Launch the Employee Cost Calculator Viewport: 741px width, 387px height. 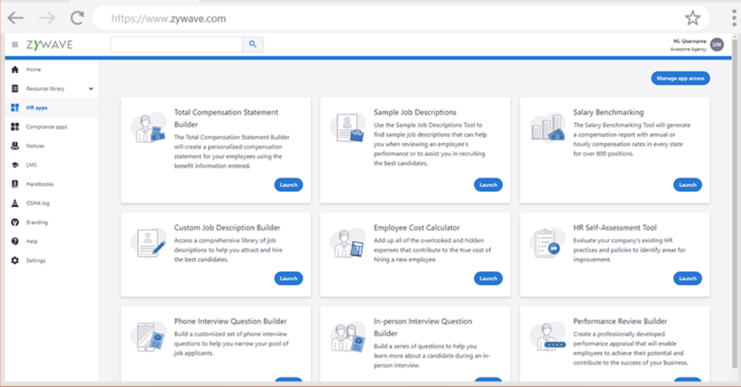pyautogui.click(x=488, y=278)
